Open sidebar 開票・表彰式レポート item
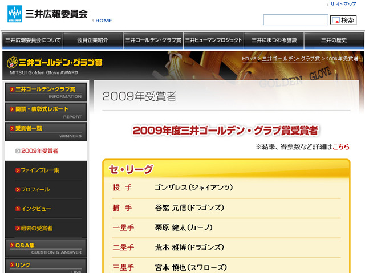365x273 pixels. click(46, 112)
